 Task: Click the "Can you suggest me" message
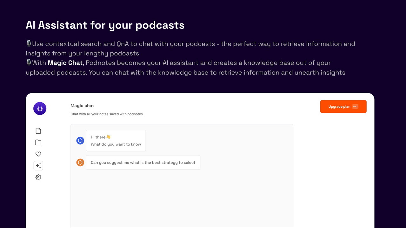pos(143,162)
